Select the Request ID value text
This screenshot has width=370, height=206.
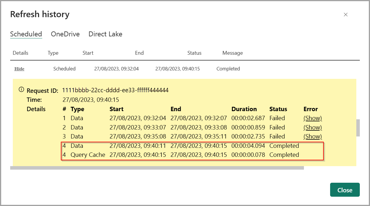(115, 90)
